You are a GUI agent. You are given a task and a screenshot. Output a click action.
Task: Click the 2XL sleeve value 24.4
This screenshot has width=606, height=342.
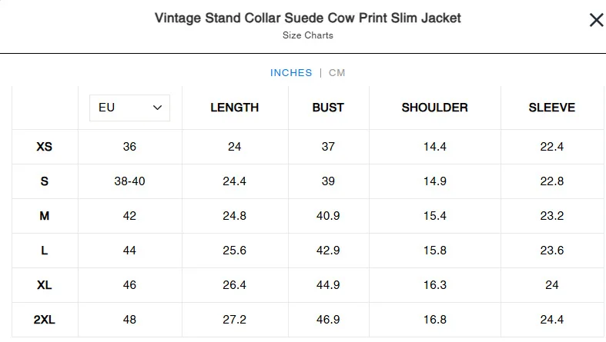pos(551,320)
